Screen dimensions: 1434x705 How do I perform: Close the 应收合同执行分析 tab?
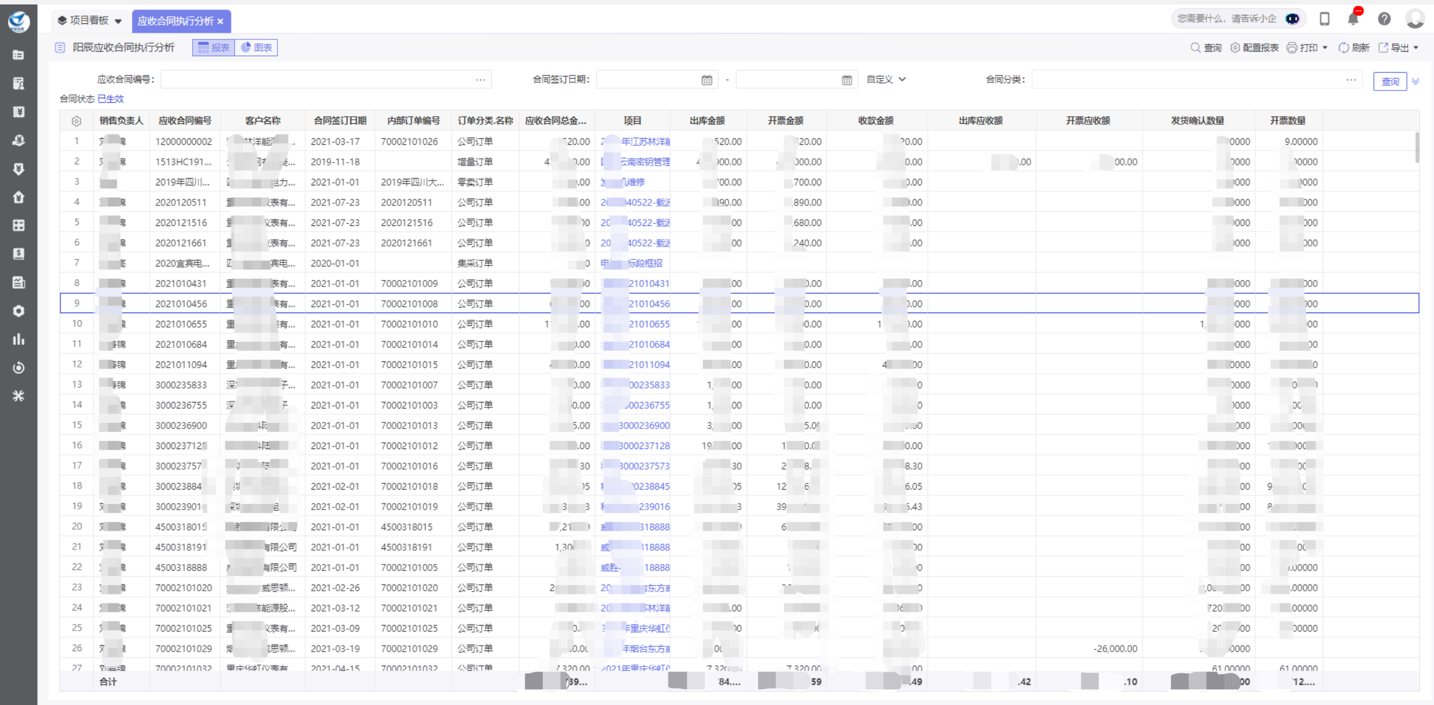[x=220, y=21]
